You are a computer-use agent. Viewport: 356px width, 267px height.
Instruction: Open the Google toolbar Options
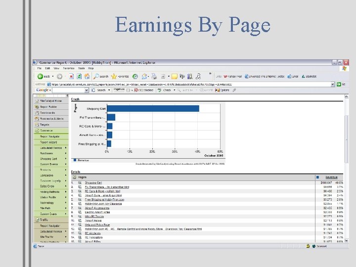tap(222, 90)
